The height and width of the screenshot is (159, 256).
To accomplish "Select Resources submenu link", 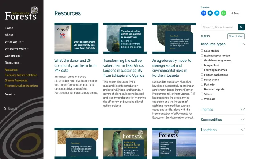I will pyautogui.click(x=11, y=69).
